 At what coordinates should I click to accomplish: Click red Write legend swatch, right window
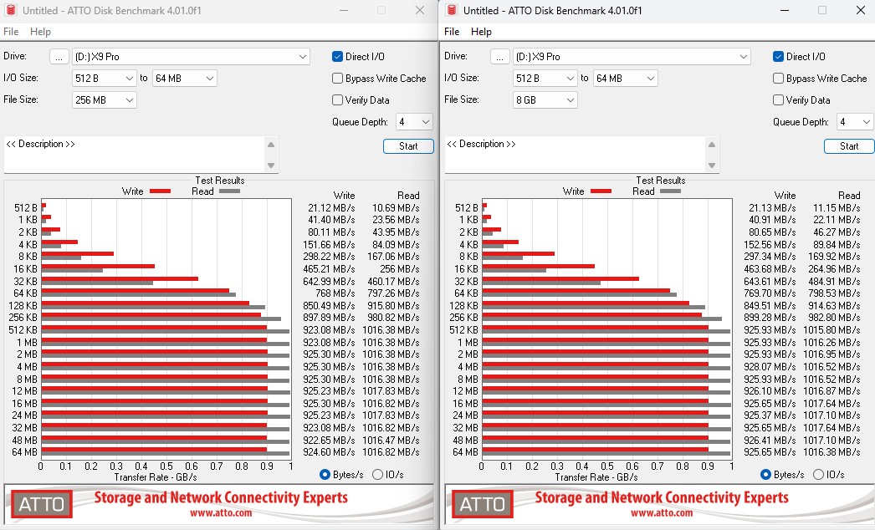click(601, 191)
